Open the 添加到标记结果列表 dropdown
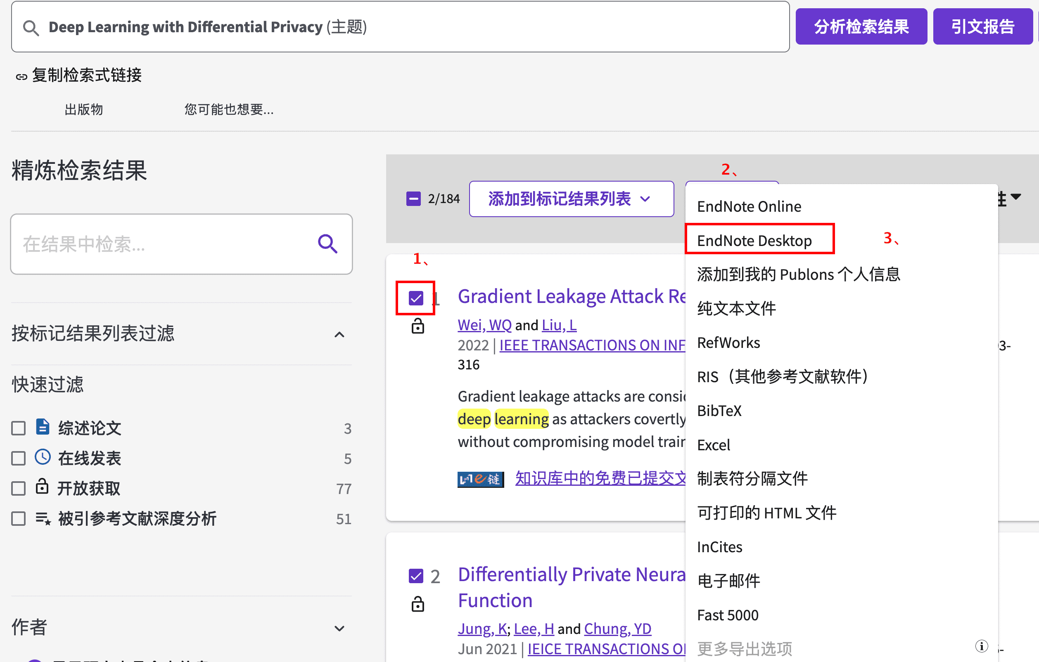1039x662 pixels. click(x=571, y=199)
